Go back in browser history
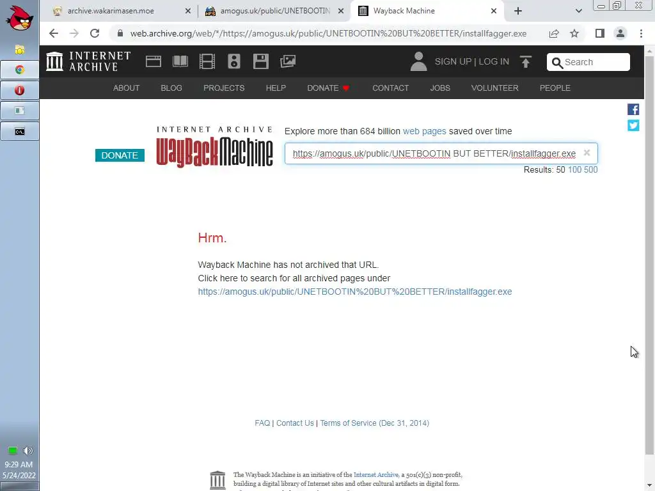This screenshot has width=655, height=491. click(54, 33)
